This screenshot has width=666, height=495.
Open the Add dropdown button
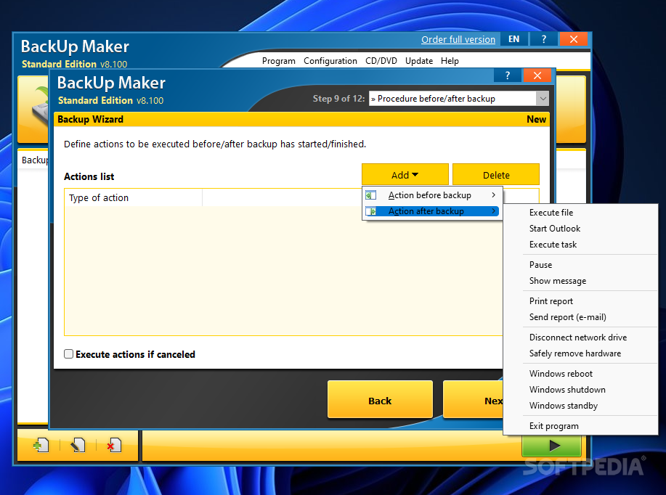click(405, 175)
